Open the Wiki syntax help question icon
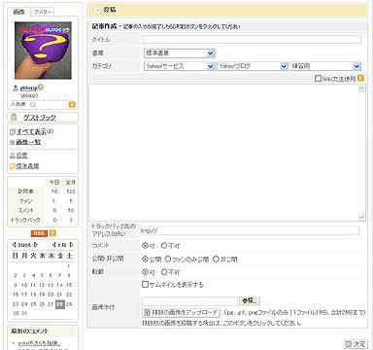This screenshot has width=373, height=350. pyautogui.click(x=360, y=79)
